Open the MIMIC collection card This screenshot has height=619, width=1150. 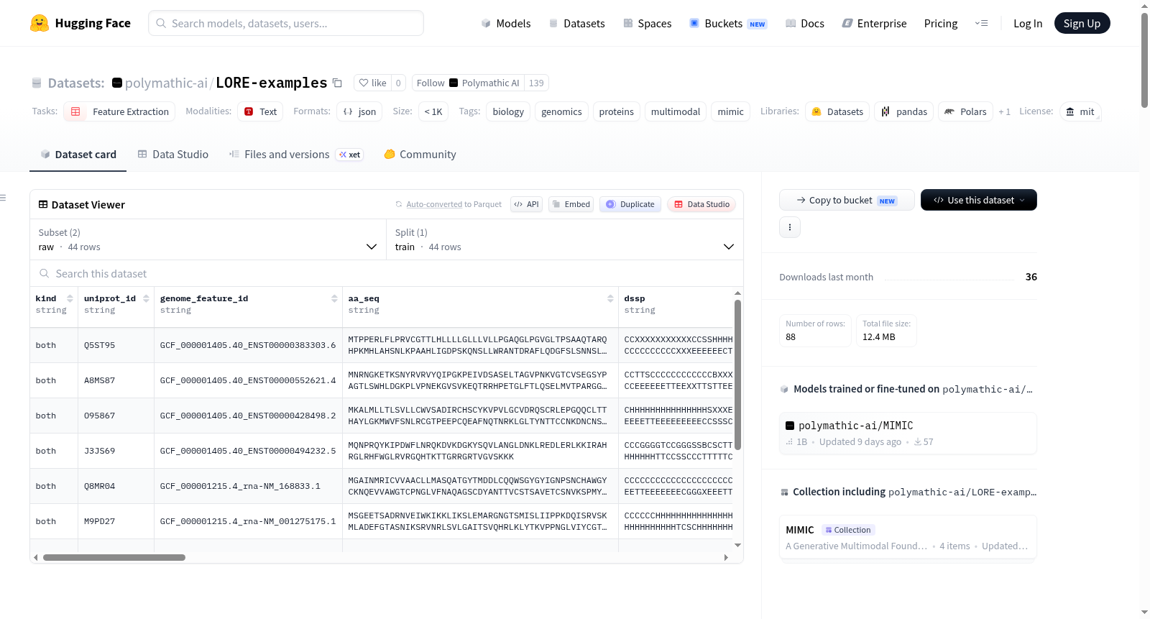(x=908, y=537)
